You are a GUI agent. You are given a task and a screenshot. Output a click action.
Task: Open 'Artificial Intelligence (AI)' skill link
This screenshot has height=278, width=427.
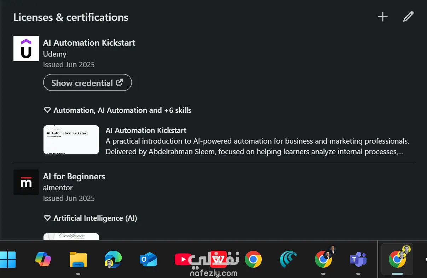click(x=95, y=218)
